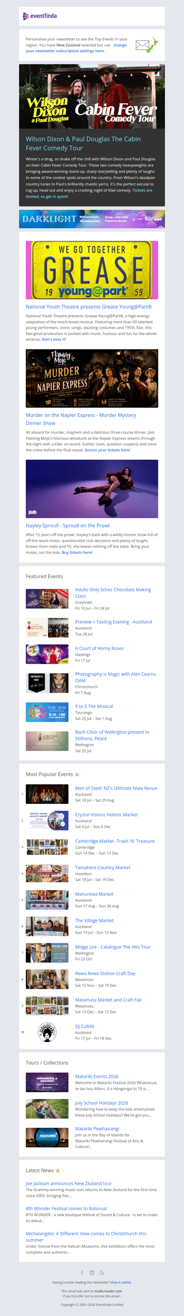Open the LinkedIn icon in footer
Viewport: 184px width, 1316px height.
(x=92, y=1273)
